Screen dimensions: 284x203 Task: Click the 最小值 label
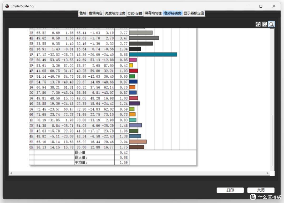click(x=80, y=152)
